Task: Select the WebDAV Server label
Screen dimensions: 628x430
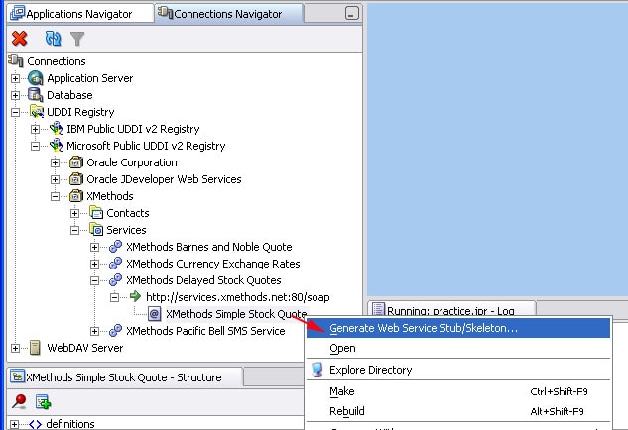Action: [85, 348]
